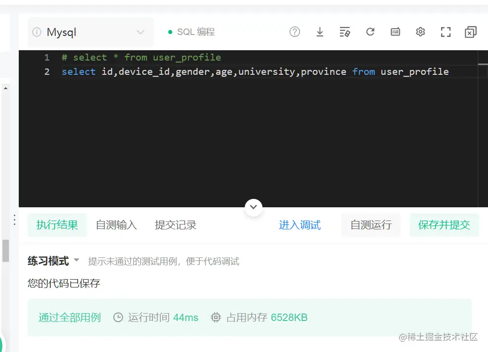Click the 6528KB memory value
Image resolution: width=488 pixels, height=352 pixels.
coord(289,318)
